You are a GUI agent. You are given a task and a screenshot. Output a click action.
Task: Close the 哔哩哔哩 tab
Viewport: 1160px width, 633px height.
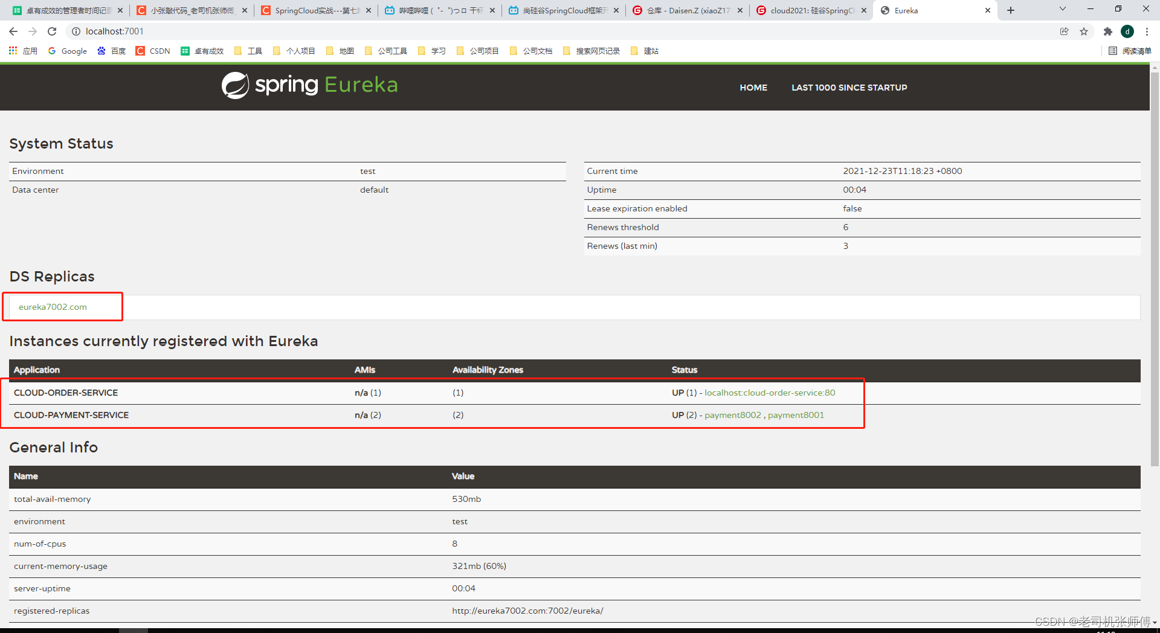(492, 10)
